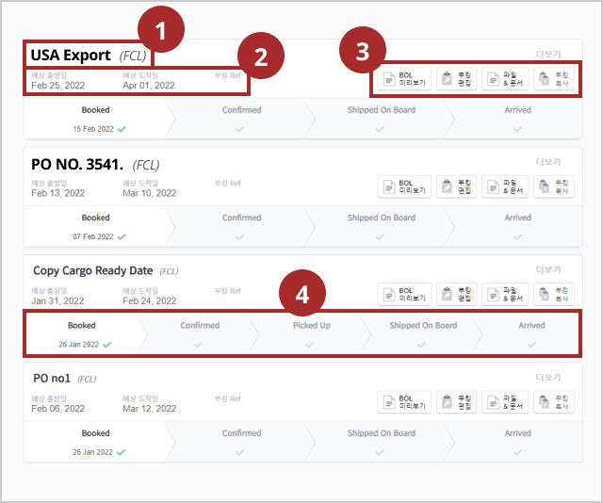Expand 더보기 for PO no1 shipment

coord(548,377)
